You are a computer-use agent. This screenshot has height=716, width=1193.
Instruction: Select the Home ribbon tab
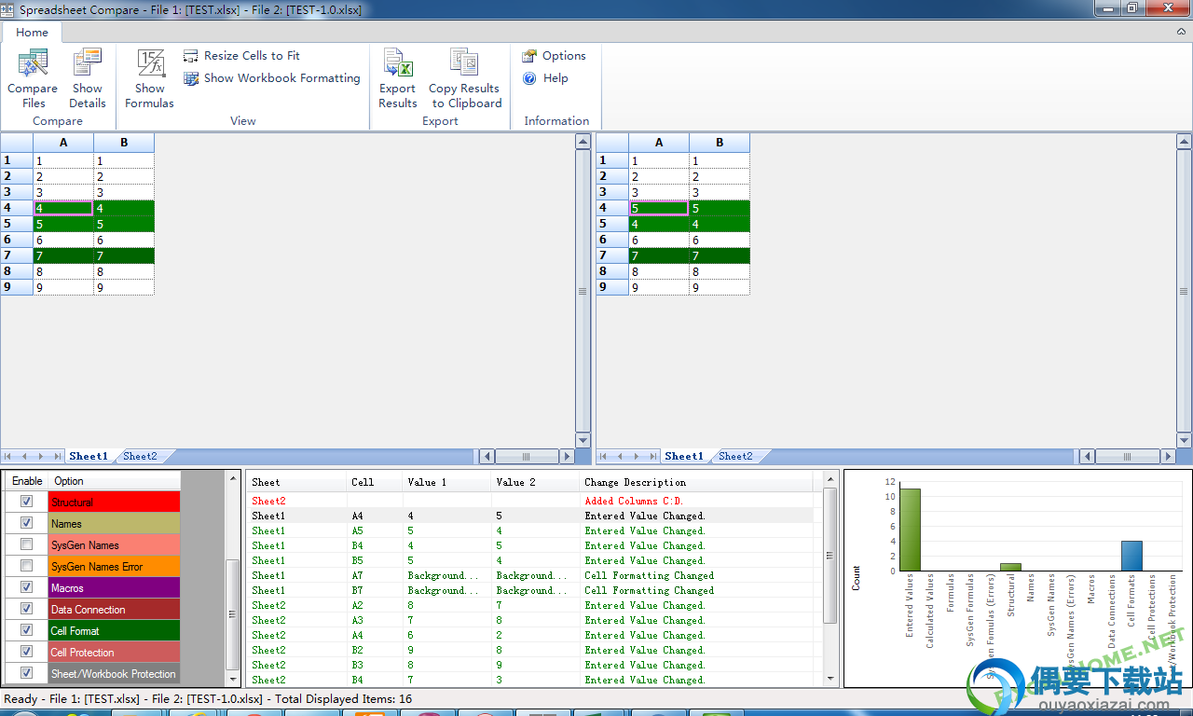32,33
